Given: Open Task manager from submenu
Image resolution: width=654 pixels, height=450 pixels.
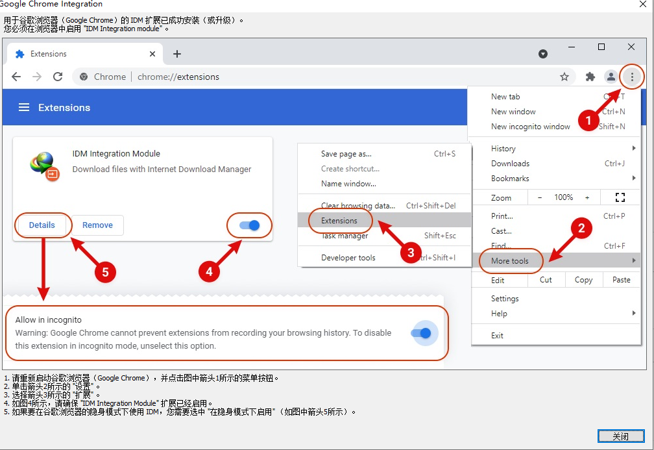Looking at the screenshot, I should point(384,236).
